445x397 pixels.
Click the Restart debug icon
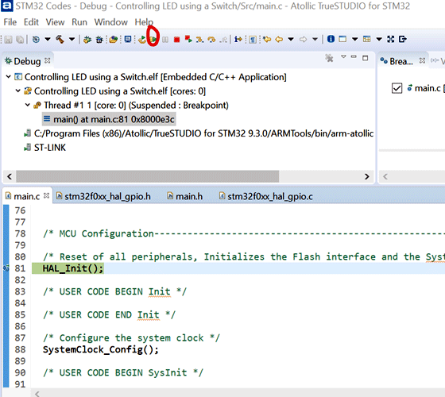[142, 39]
